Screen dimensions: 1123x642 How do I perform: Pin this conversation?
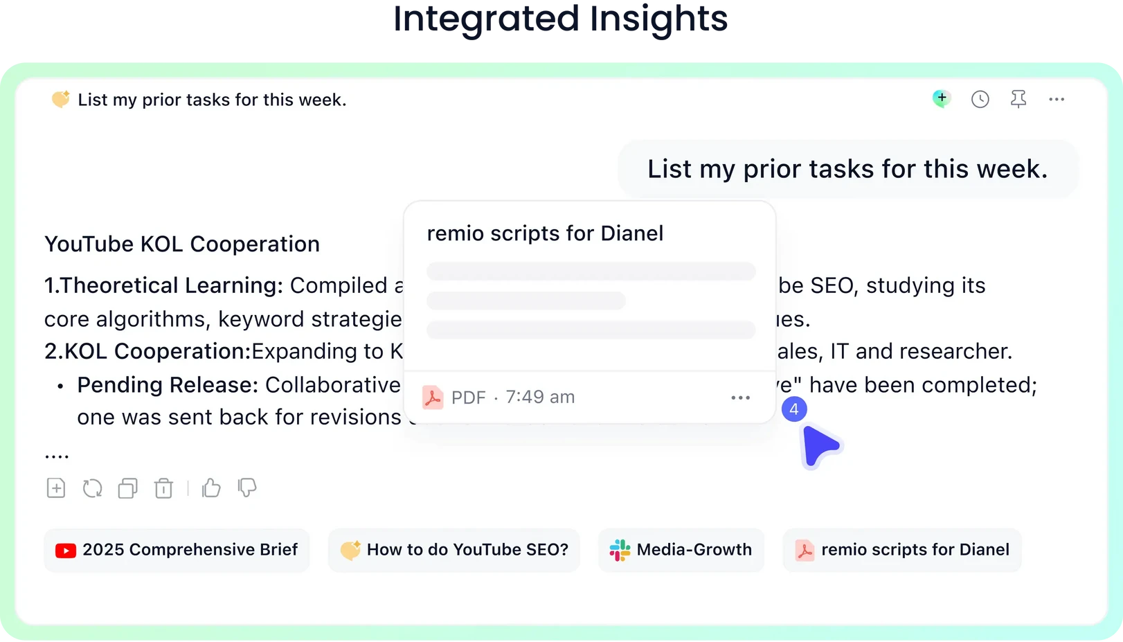(x=1018, y=100)
